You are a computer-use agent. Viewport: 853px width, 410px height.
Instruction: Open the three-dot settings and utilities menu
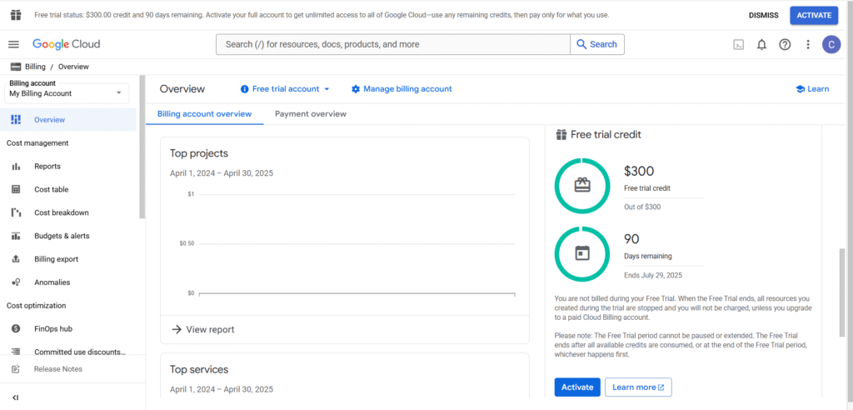pos(808,45)
